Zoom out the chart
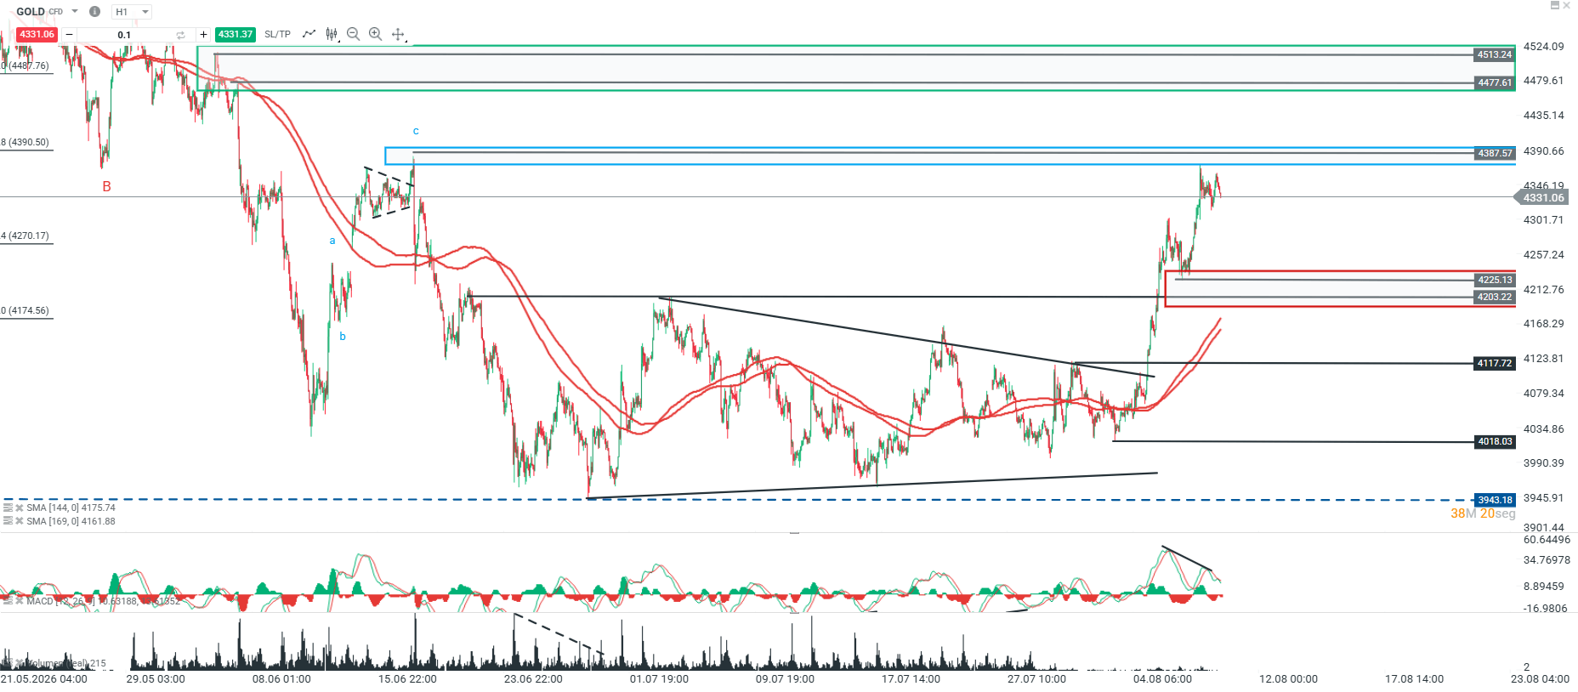 point(353,34)
